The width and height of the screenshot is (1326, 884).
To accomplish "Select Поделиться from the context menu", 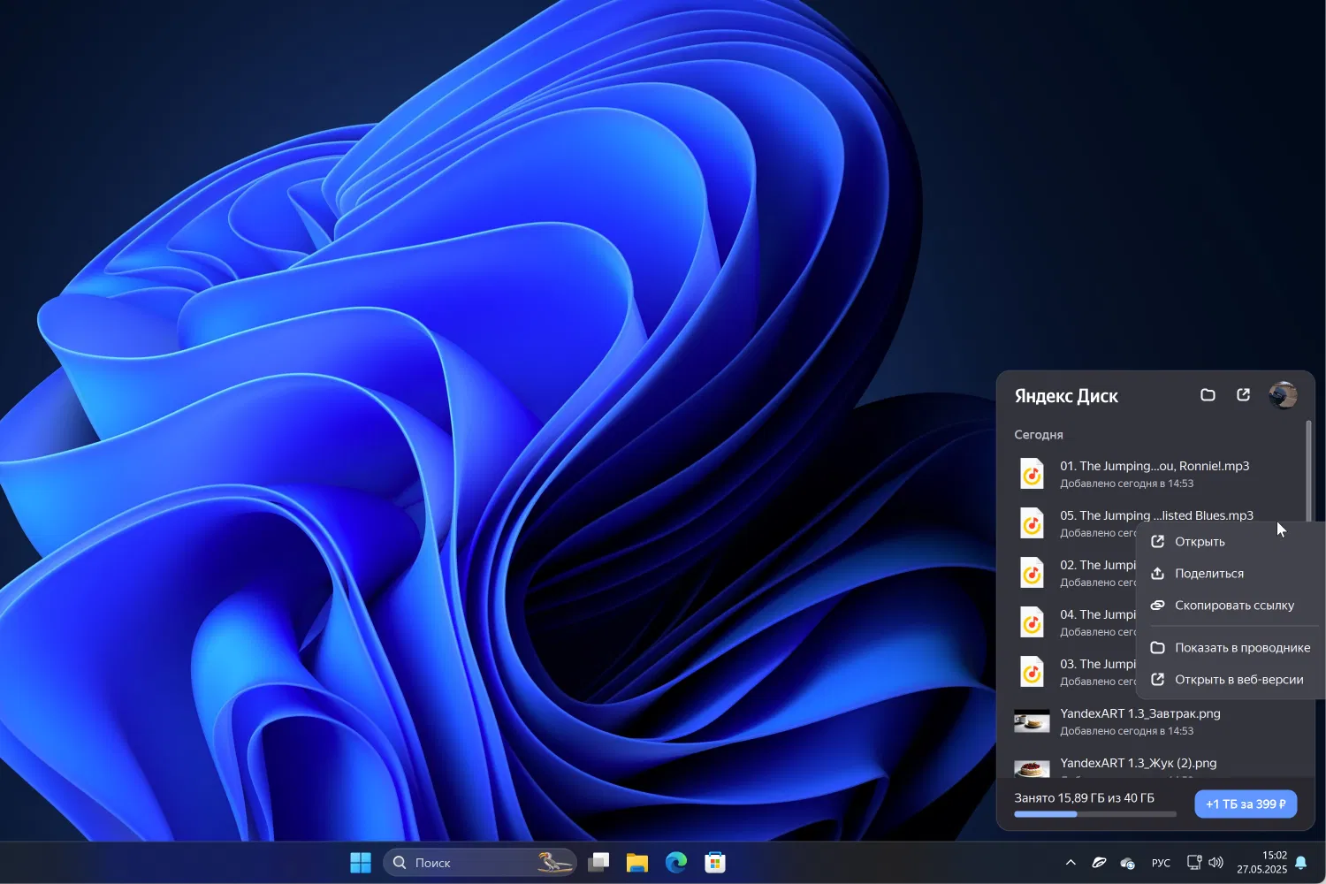I will pos(1208,574).
